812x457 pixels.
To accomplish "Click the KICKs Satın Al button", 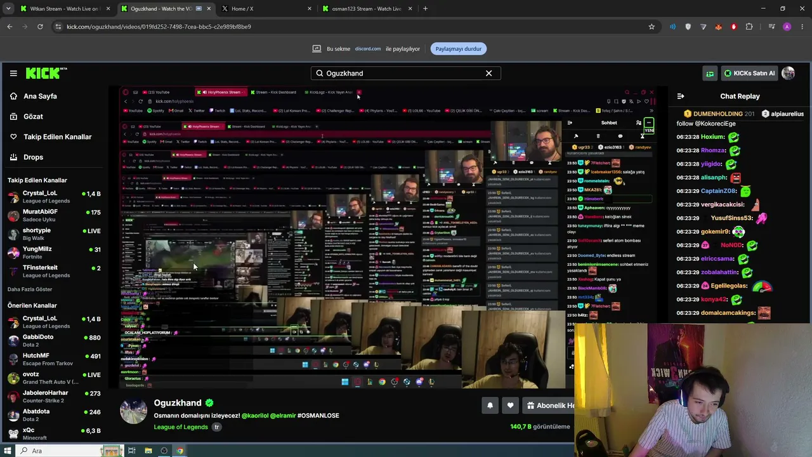I will 749,73.
